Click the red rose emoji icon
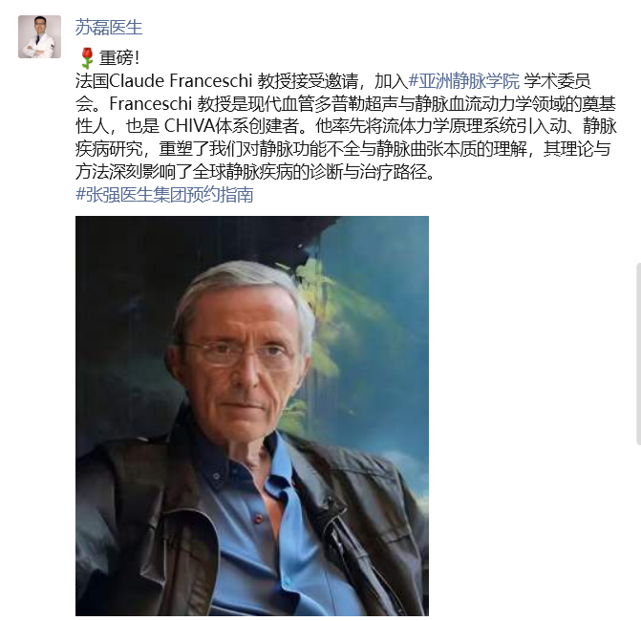The height and width of the screenshot is (621, 641). pos(87,58)
